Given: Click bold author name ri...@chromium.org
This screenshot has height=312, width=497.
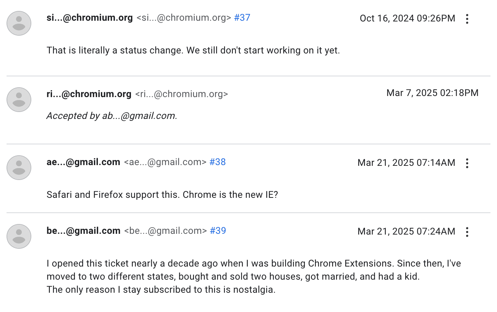Looking at the screenshot, I should (89, 94).
